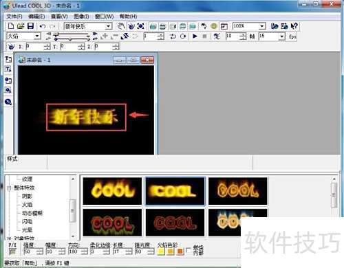This screenshot has width=344, height=268.
Task: Collapse the 整体特效 tree node
Action: [9, 188]
